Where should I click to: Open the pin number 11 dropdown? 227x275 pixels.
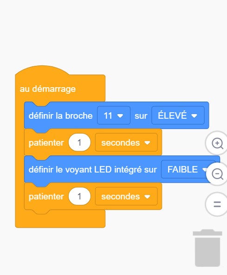pos(114,115)
